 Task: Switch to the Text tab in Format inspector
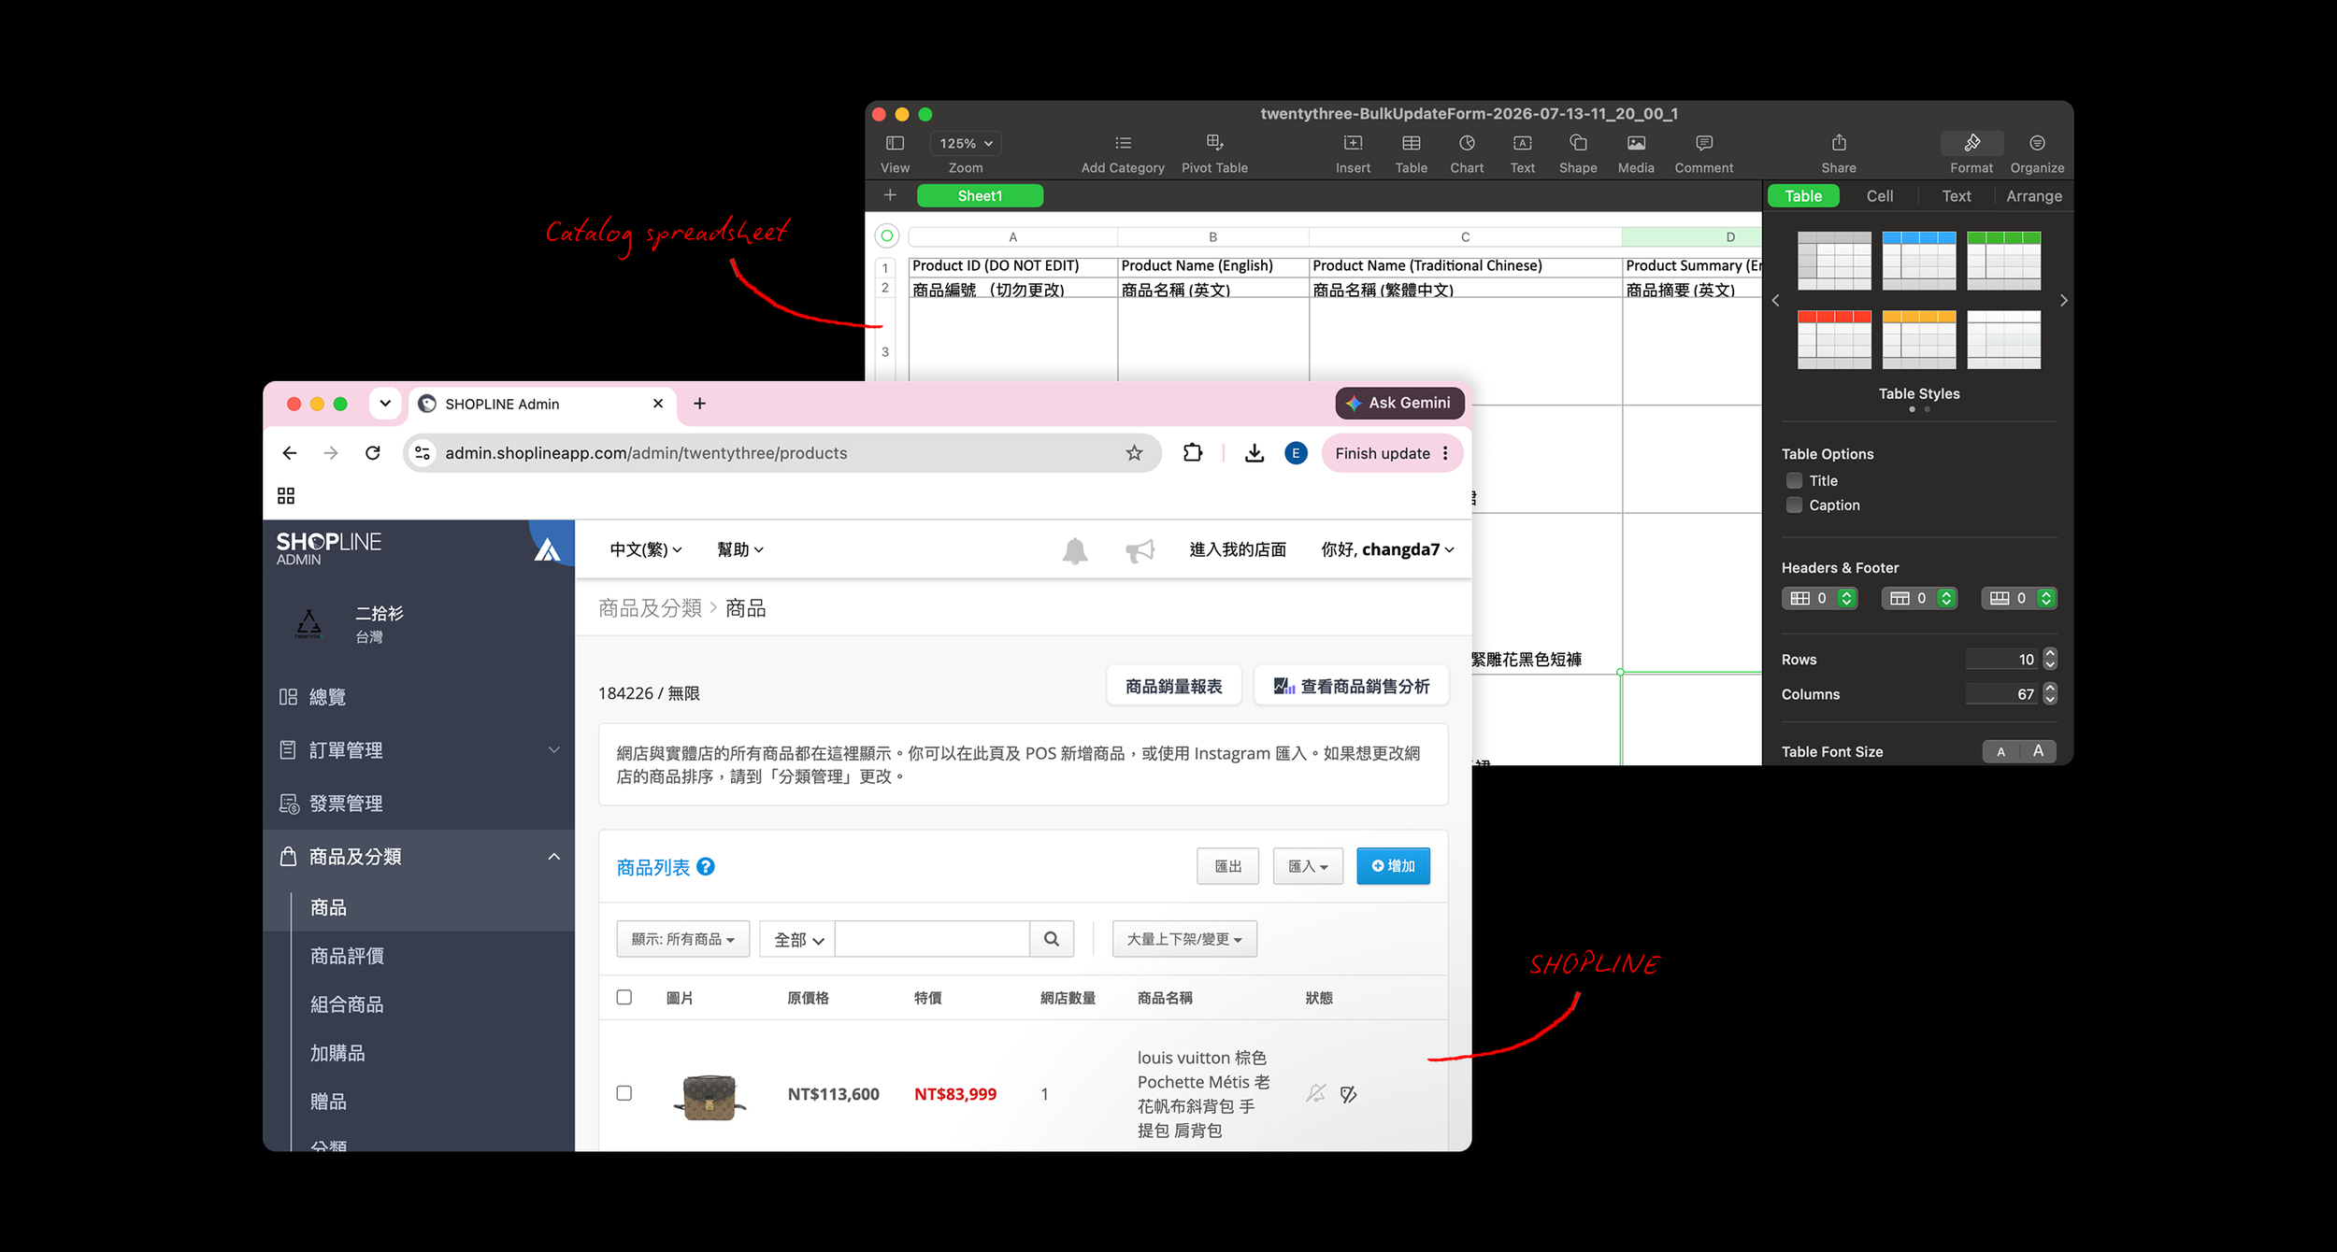point(1957,196)
